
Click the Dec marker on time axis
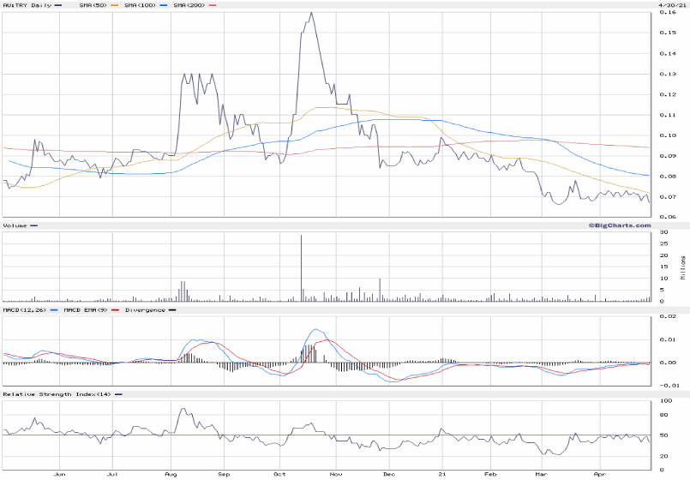coord(387,472)
